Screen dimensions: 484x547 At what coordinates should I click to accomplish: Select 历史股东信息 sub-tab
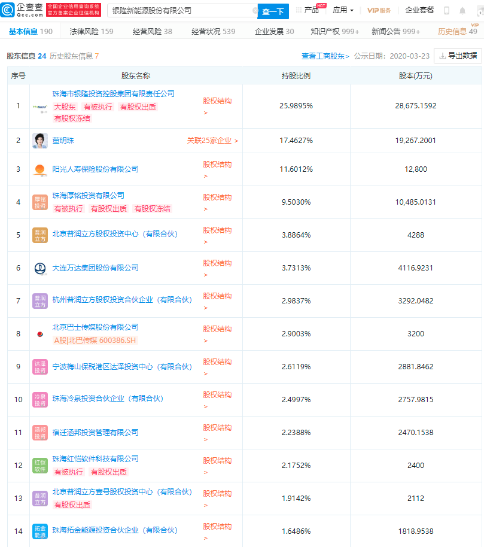pyautogui.click(x=74, y=56)
